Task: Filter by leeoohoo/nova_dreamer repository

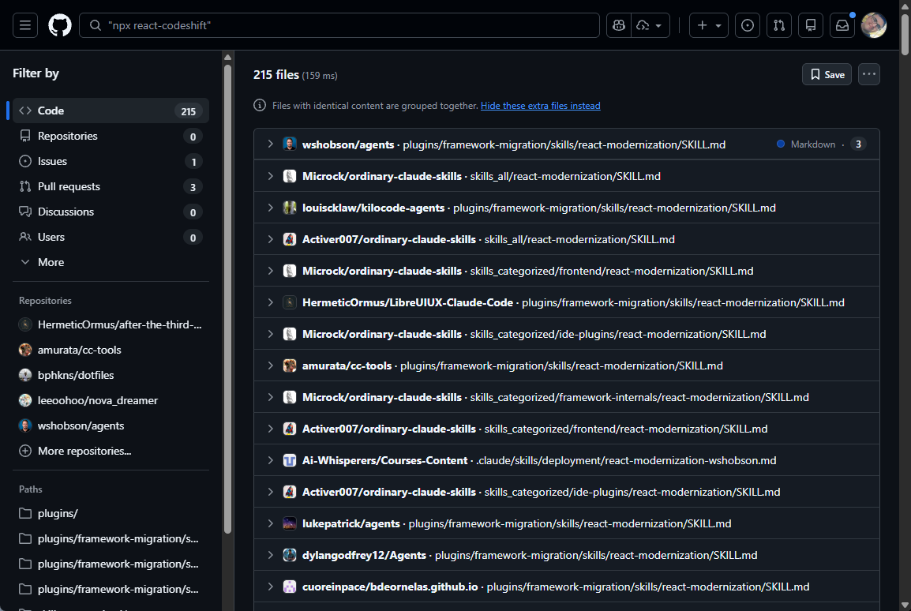Action: tap(111, 400)
